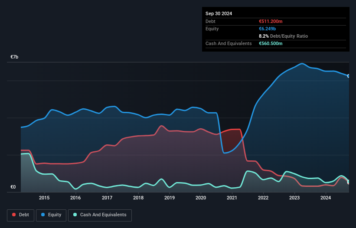Image resolution: width=356 pixels, height=228 pixels.
Task: Click the 2016 x-axis label
Action: coord(75,198)
